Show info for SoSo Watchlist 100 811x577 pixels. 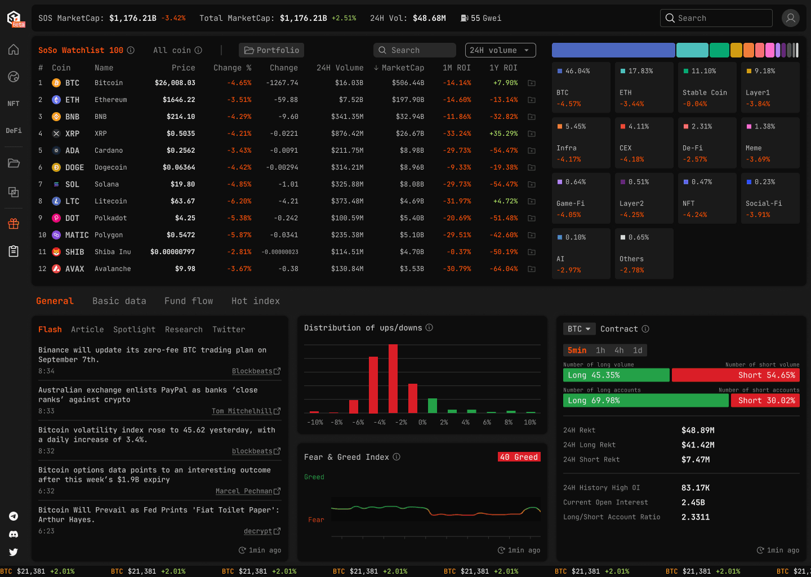point(131,50)
